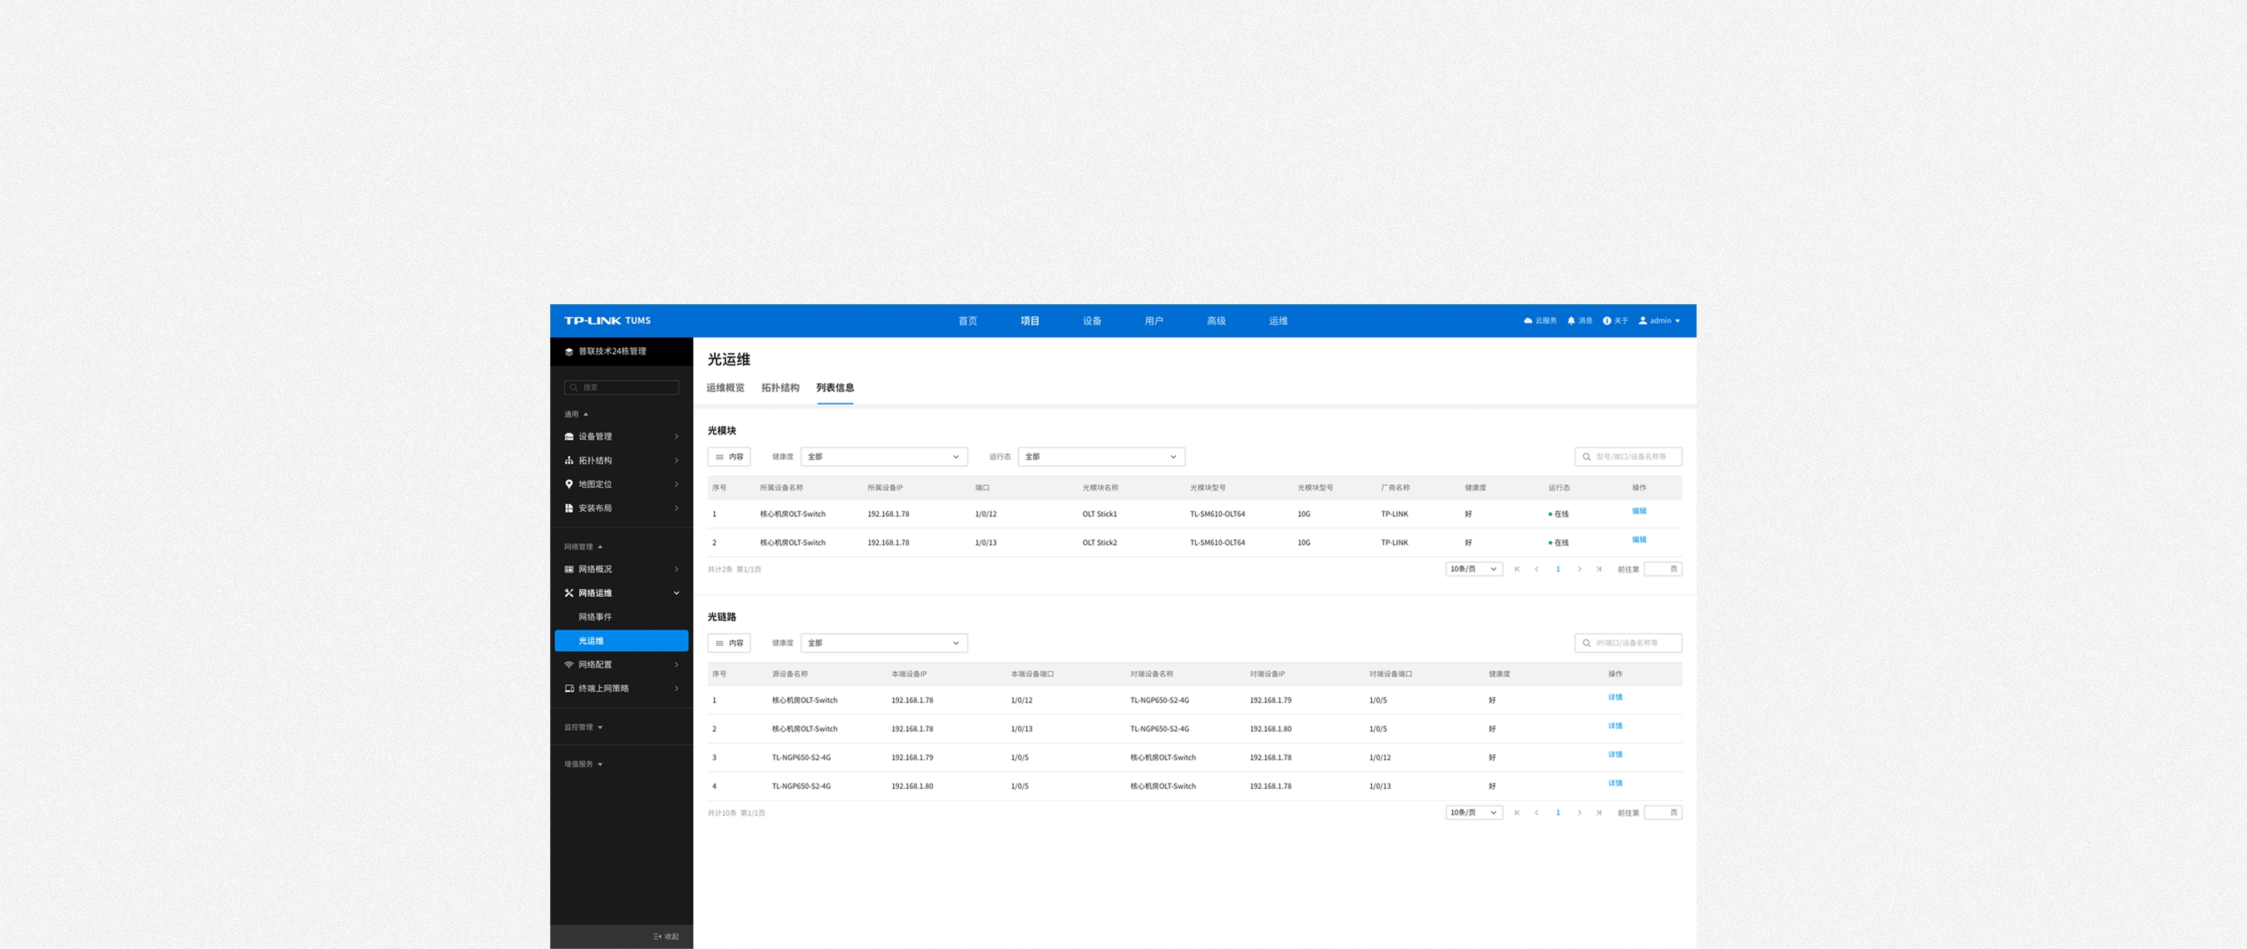Open 光模块 page size 10条/页 dropdown
The image size is (2247, 949).
[1473, 570]
